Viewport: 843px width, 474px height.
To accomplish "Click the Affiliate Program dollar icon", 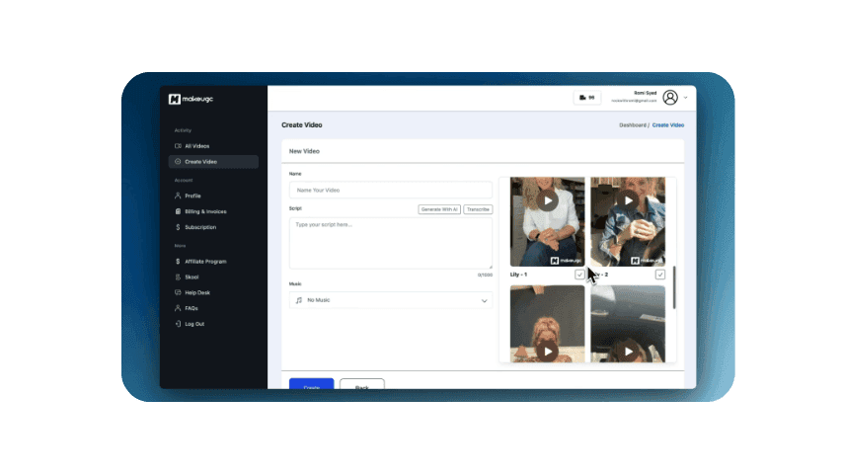I will (x=177, y=262).
